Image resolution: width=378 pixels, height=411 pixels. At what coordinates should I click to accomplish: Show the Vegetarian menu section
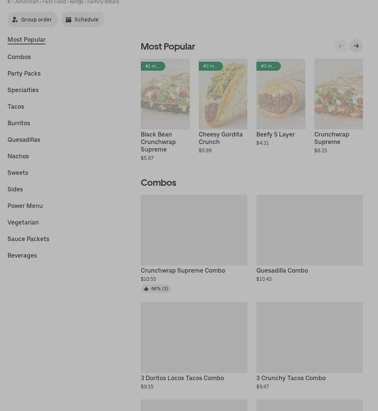(23, 222)
